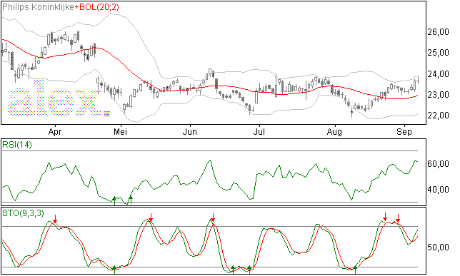This screenshot has width=460, height=276.
Task: Click the 26,00 price axis label
Action: point(439,32)
